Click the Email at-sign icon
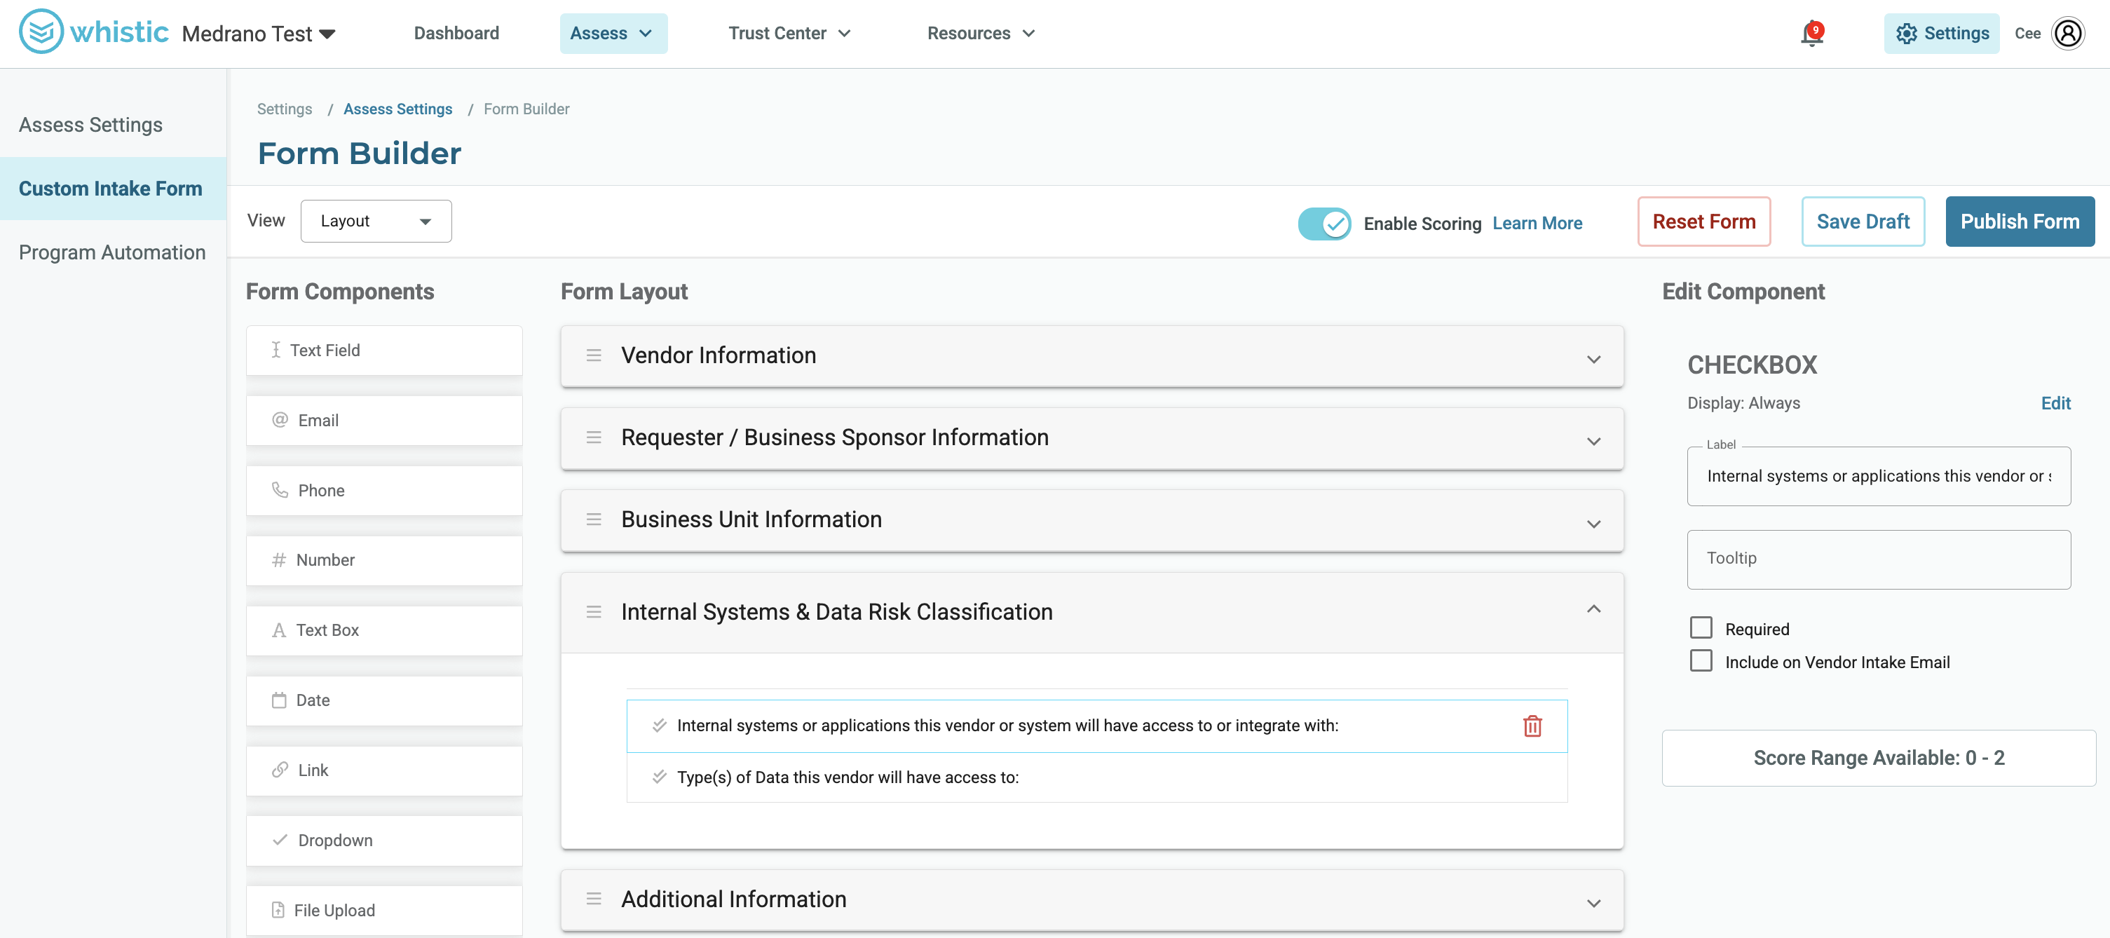Image resolution: width=2110 pixels, height=938 pixels. click(280, 420)
